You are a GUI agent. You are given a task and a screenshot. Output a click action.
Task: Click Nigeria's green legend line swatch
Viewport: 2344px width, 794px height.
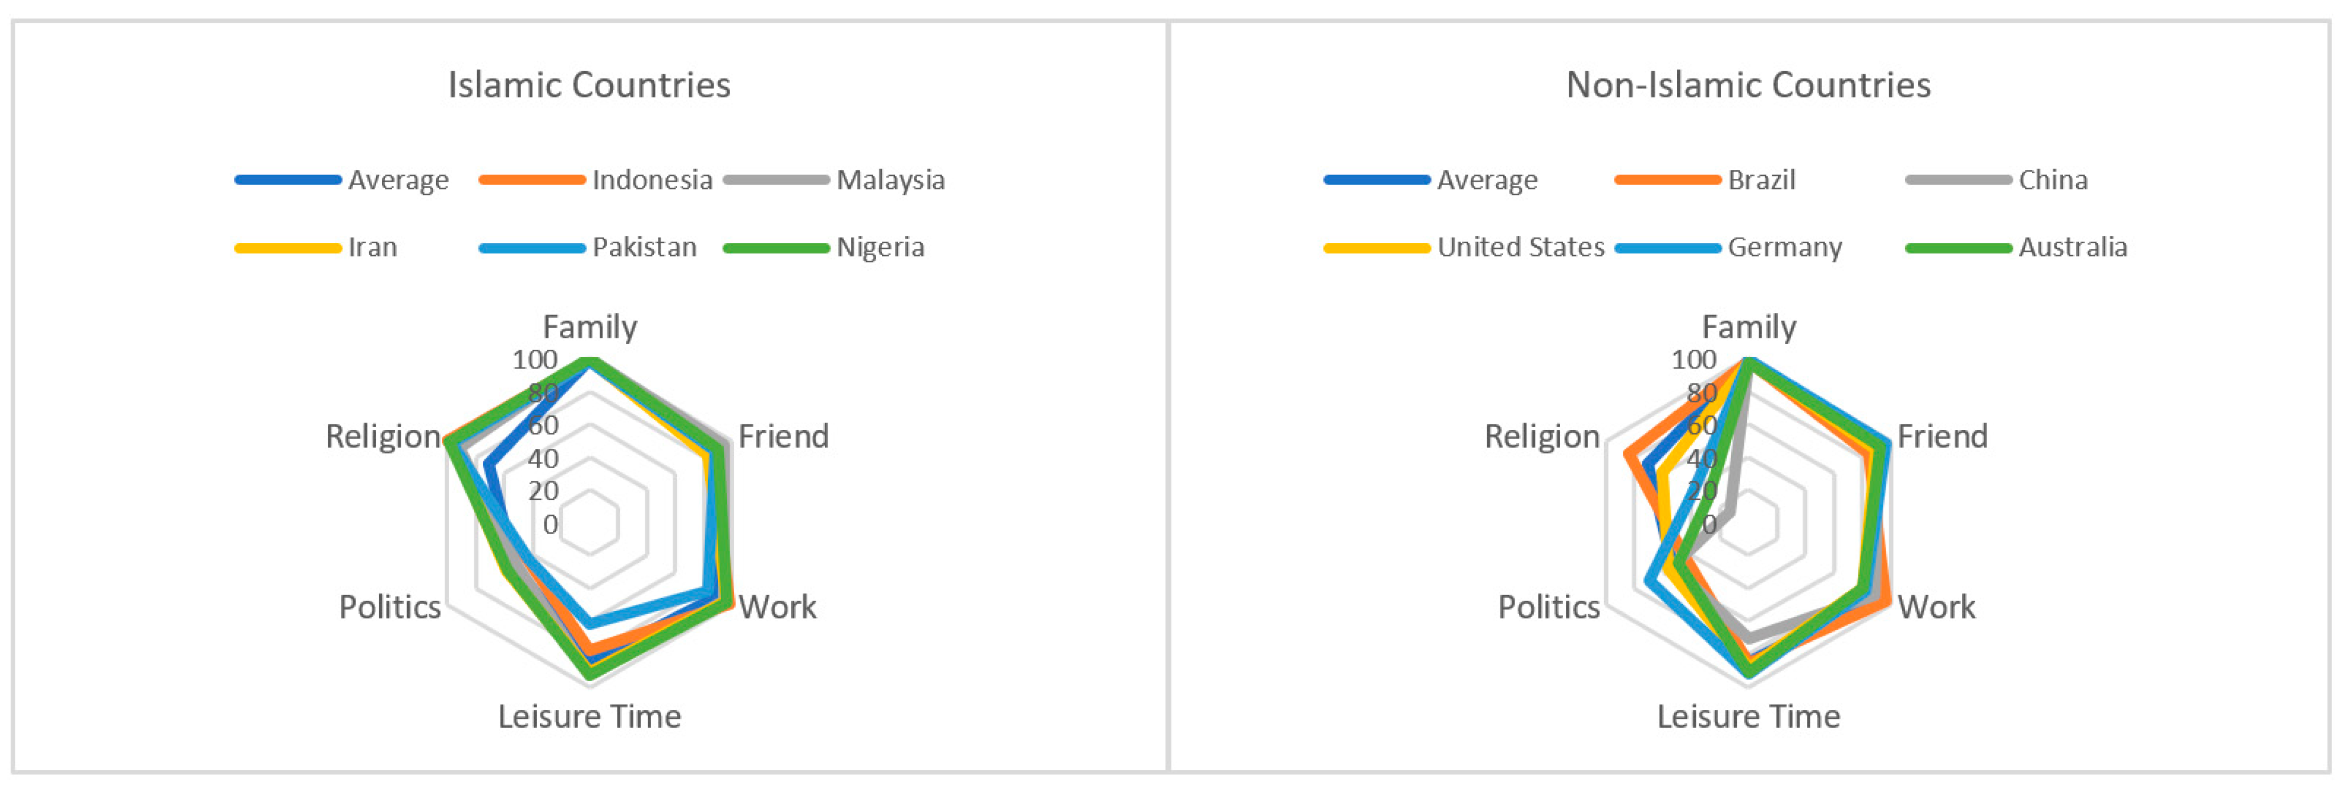776,247
